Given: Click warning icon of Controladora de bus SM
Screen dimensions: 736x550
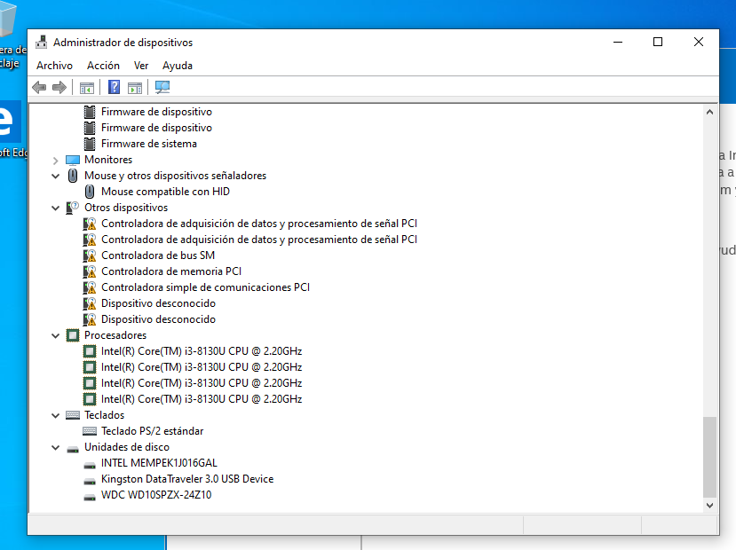Looking at the screenshot, I should pos(90,255).
